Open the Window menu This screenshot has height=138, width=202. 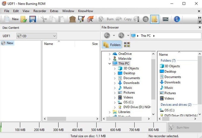coord(68,11)
